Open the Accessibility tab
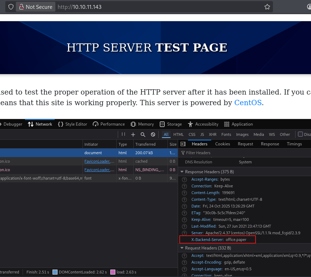Image resolution: width=311 pixels, height=277 pixels. pyautogui.click(x=203, y=124)
